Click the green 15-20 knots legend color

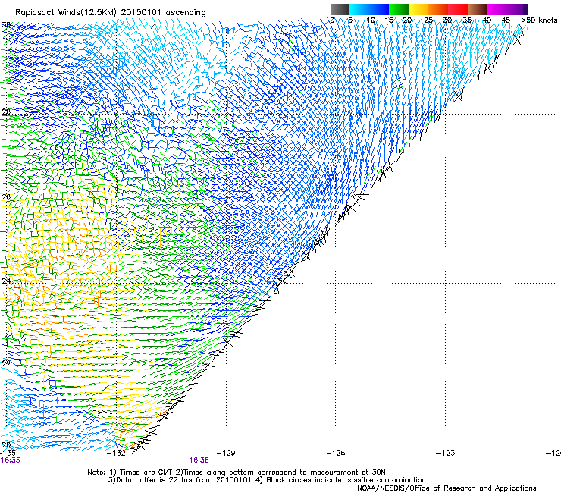click(399, 9)
